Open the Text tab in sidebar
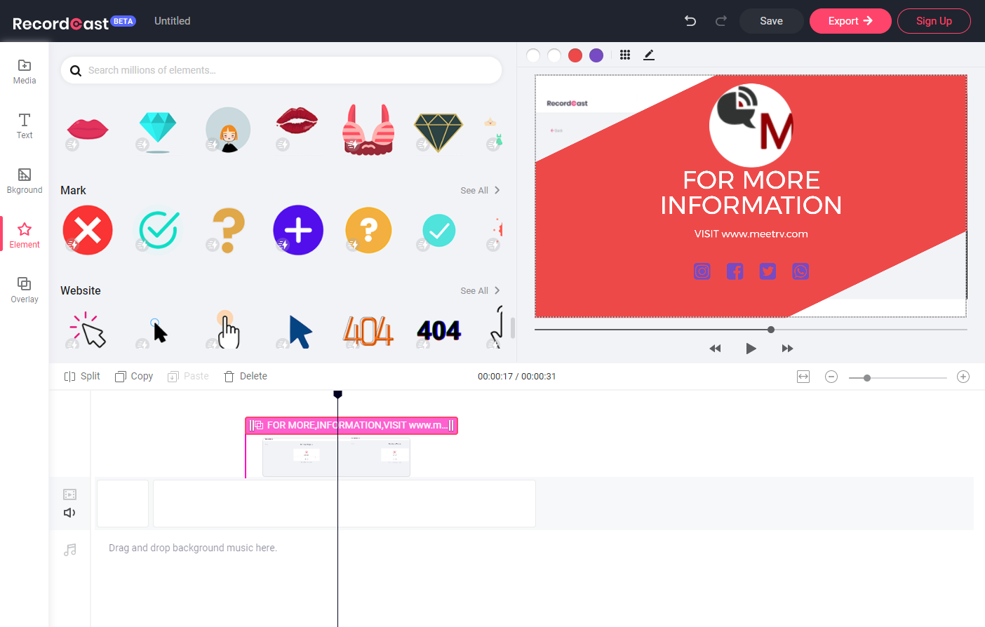This screenshot has height=627, width=985. (x=25, y=126)
